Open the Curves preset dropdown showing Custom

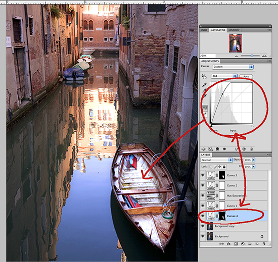233,67
